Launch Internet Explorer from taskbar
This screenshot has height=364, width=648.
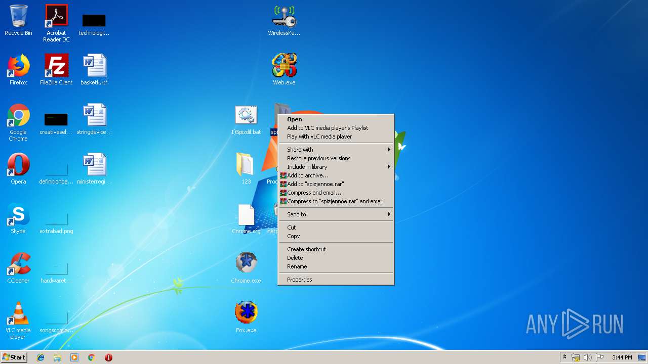click(x=40, y=357)
